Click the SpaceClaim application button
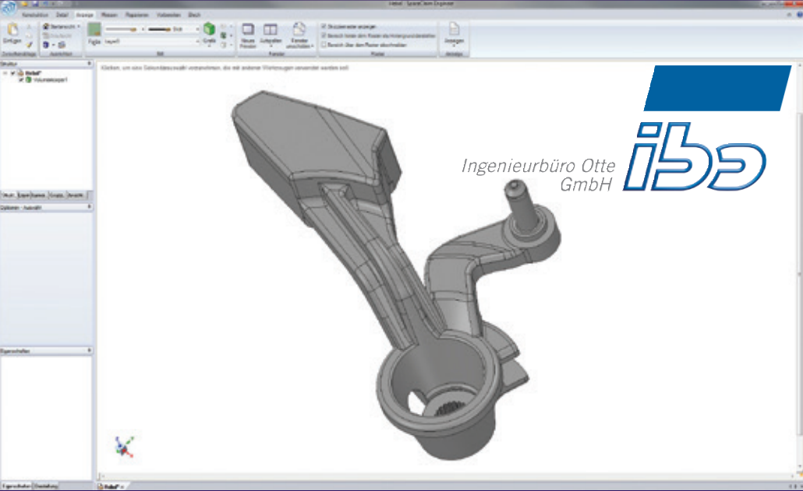Screen dimensions: 803x491 [x=8, y=8]
